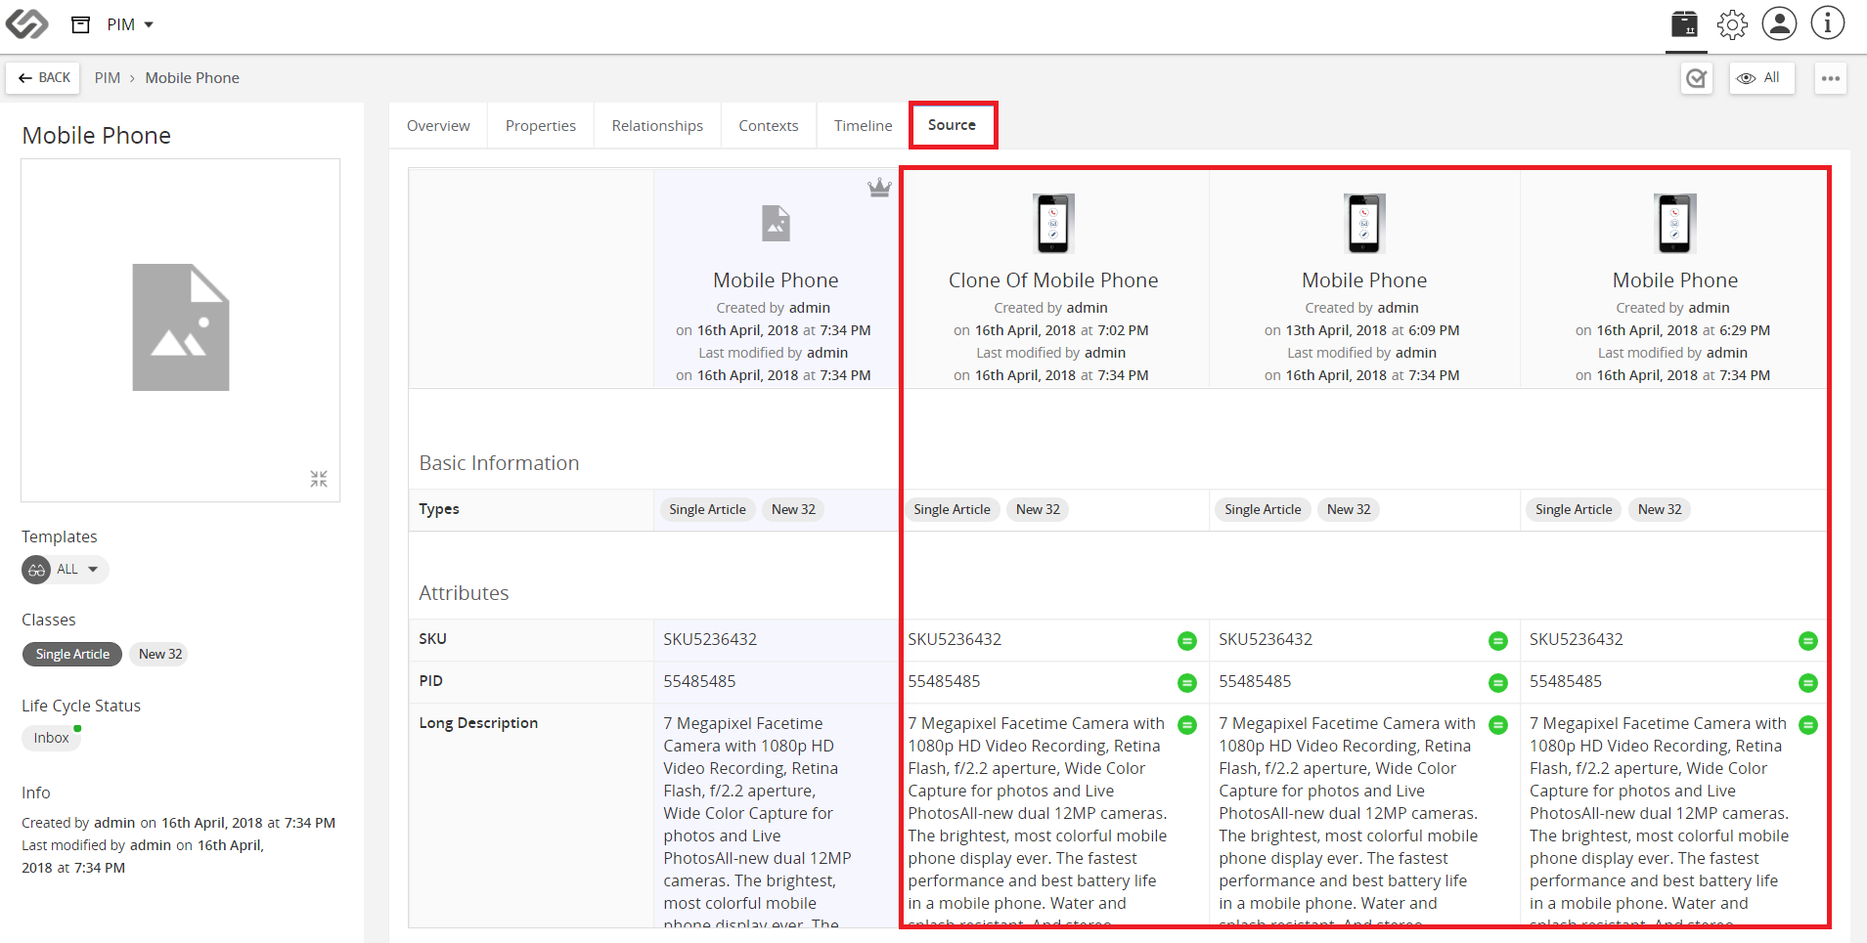
Task: Open the three-dots more options menu
Action: [x=1831, y=78]
